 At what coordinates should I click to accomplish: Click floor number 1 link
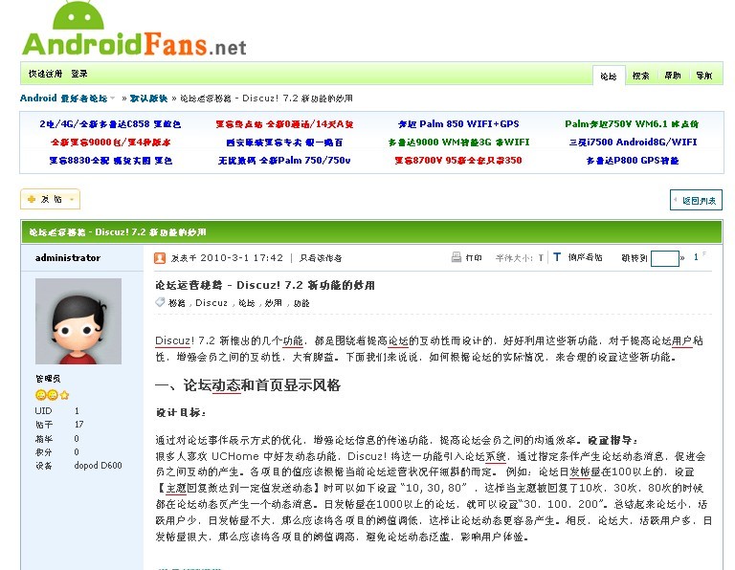click(696, 256)
